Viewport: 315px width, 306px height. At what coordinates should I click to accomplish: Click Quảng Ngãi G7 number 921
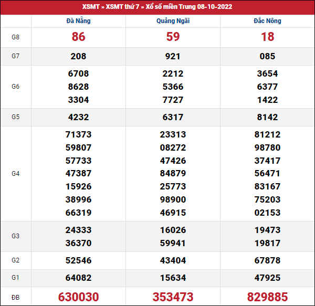coord(173,56)
